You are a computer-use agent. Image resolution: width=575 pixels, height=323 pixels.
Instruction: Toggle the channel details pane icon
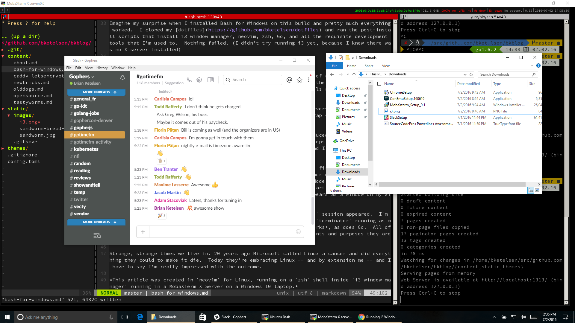pos(211,80)
